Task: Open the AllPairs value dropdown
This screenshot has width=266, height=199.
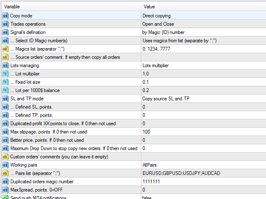Action: pyautogui.click(x=203, y=165)
